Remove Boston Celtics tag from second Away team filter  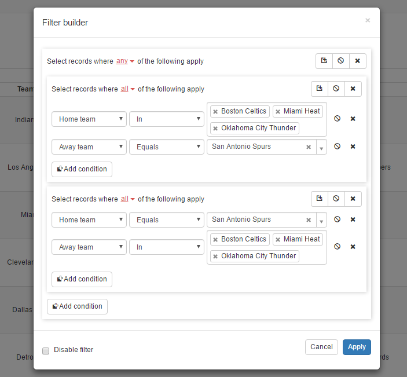coord(215,240)
